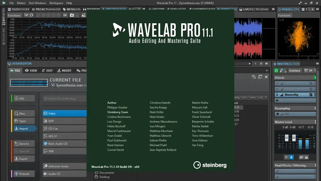Open the Podcast section
The height and width of the screenshot is (181, 321).
point(24,174)
